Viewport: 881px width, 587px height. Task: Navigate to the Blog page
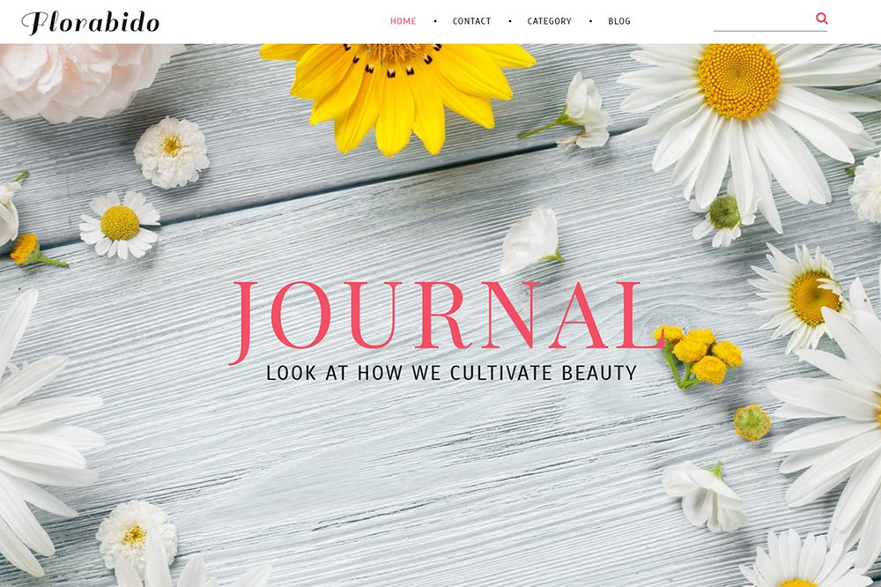coord(619,21)
